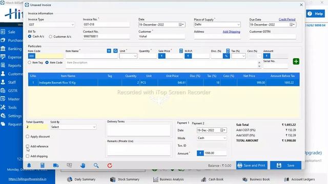Open the payment Date picker dropdown
This screenshot has height=184, width=328.
223,130
